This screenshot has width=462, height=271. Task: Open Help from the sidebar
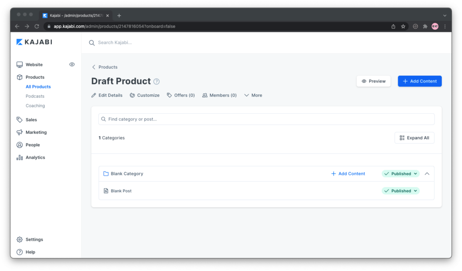(x=30, y=252)
